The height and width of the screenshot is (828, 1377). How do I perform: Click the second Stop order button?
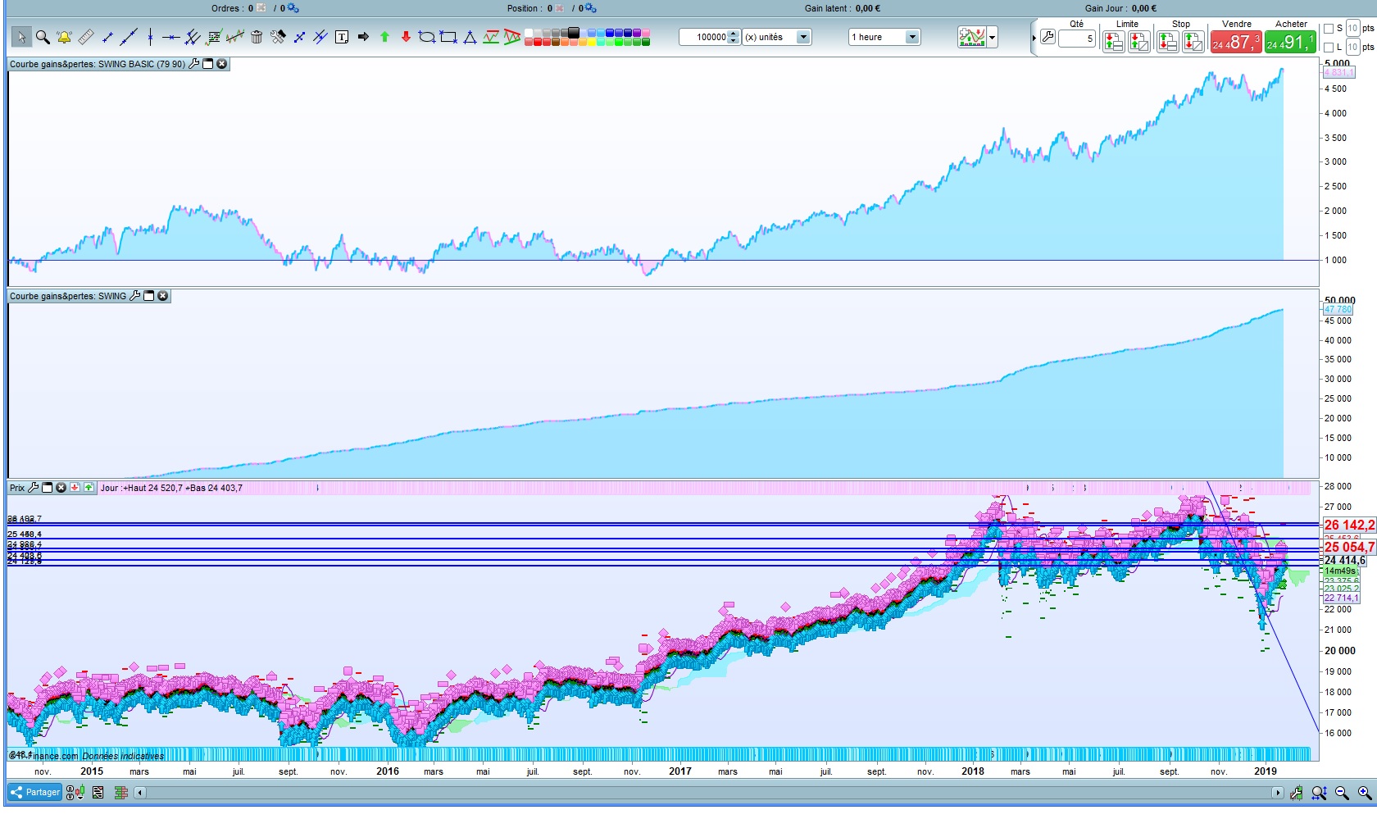[1193, 42]
